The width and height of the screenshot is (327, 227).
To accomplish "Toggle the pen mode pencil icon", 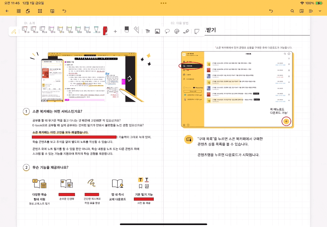I will point(14,31).
